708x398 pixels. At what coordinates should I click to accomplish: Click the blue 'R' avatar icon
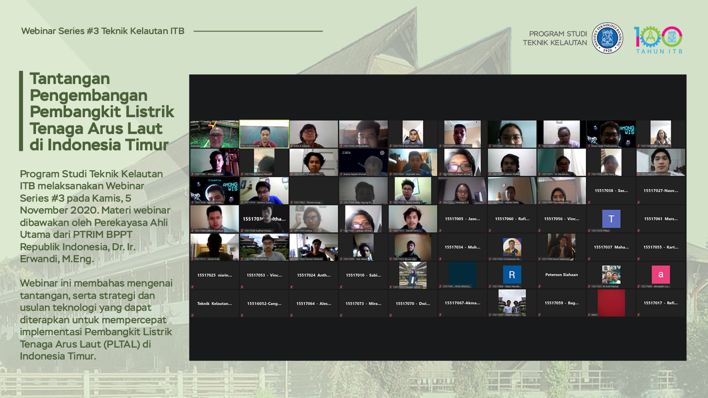coord(512,275)
